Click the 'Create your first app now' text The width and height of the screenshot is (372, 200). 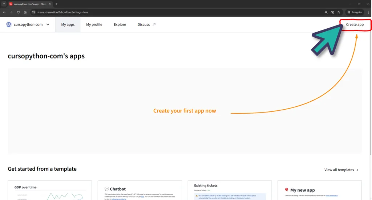click(185, 111)
